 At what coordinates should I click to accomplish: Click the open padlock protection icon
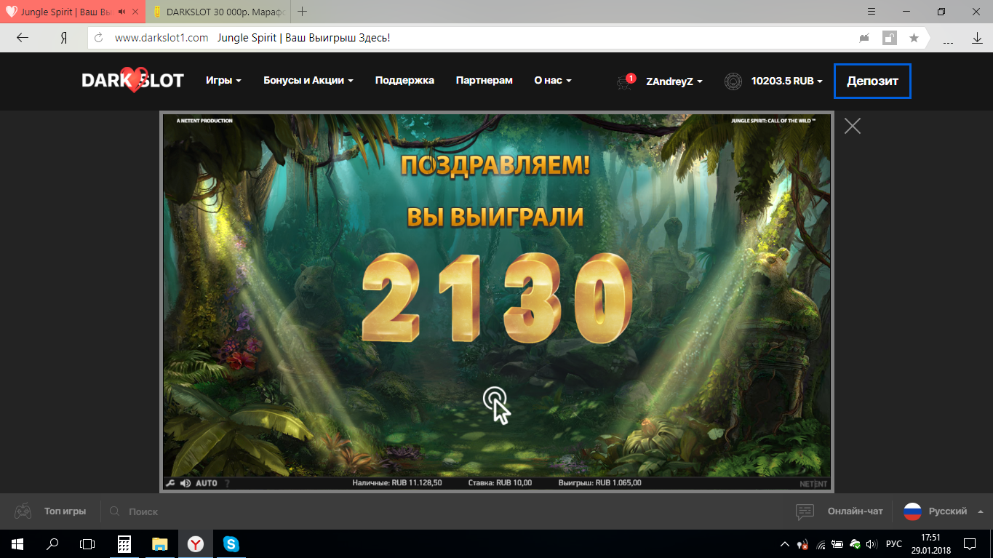click(x=889, y=38)
